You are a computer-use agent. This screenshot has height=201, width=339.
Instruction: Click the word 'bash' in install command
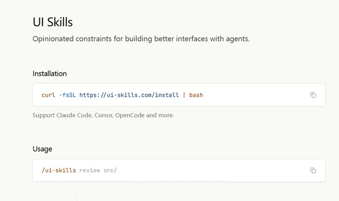point(196,95)
